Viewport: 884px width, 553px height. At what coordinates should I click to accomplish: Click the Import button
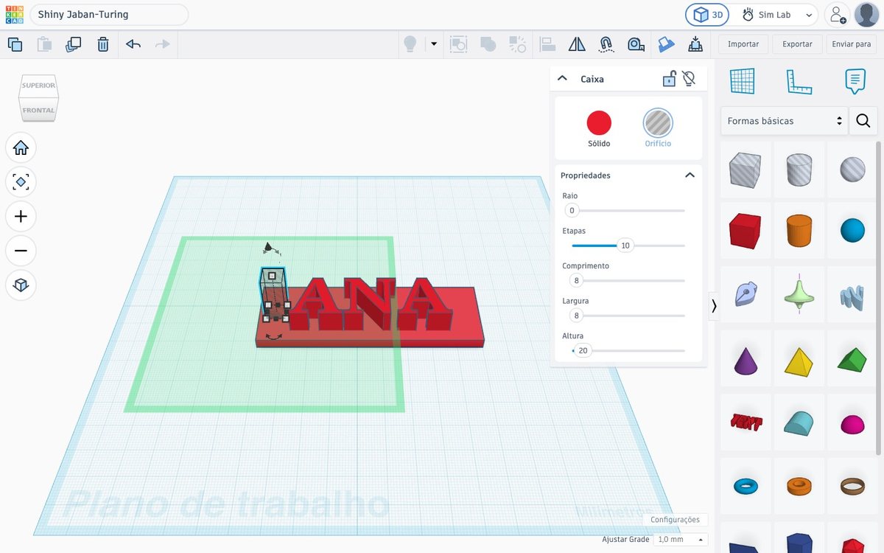[743, 44]
